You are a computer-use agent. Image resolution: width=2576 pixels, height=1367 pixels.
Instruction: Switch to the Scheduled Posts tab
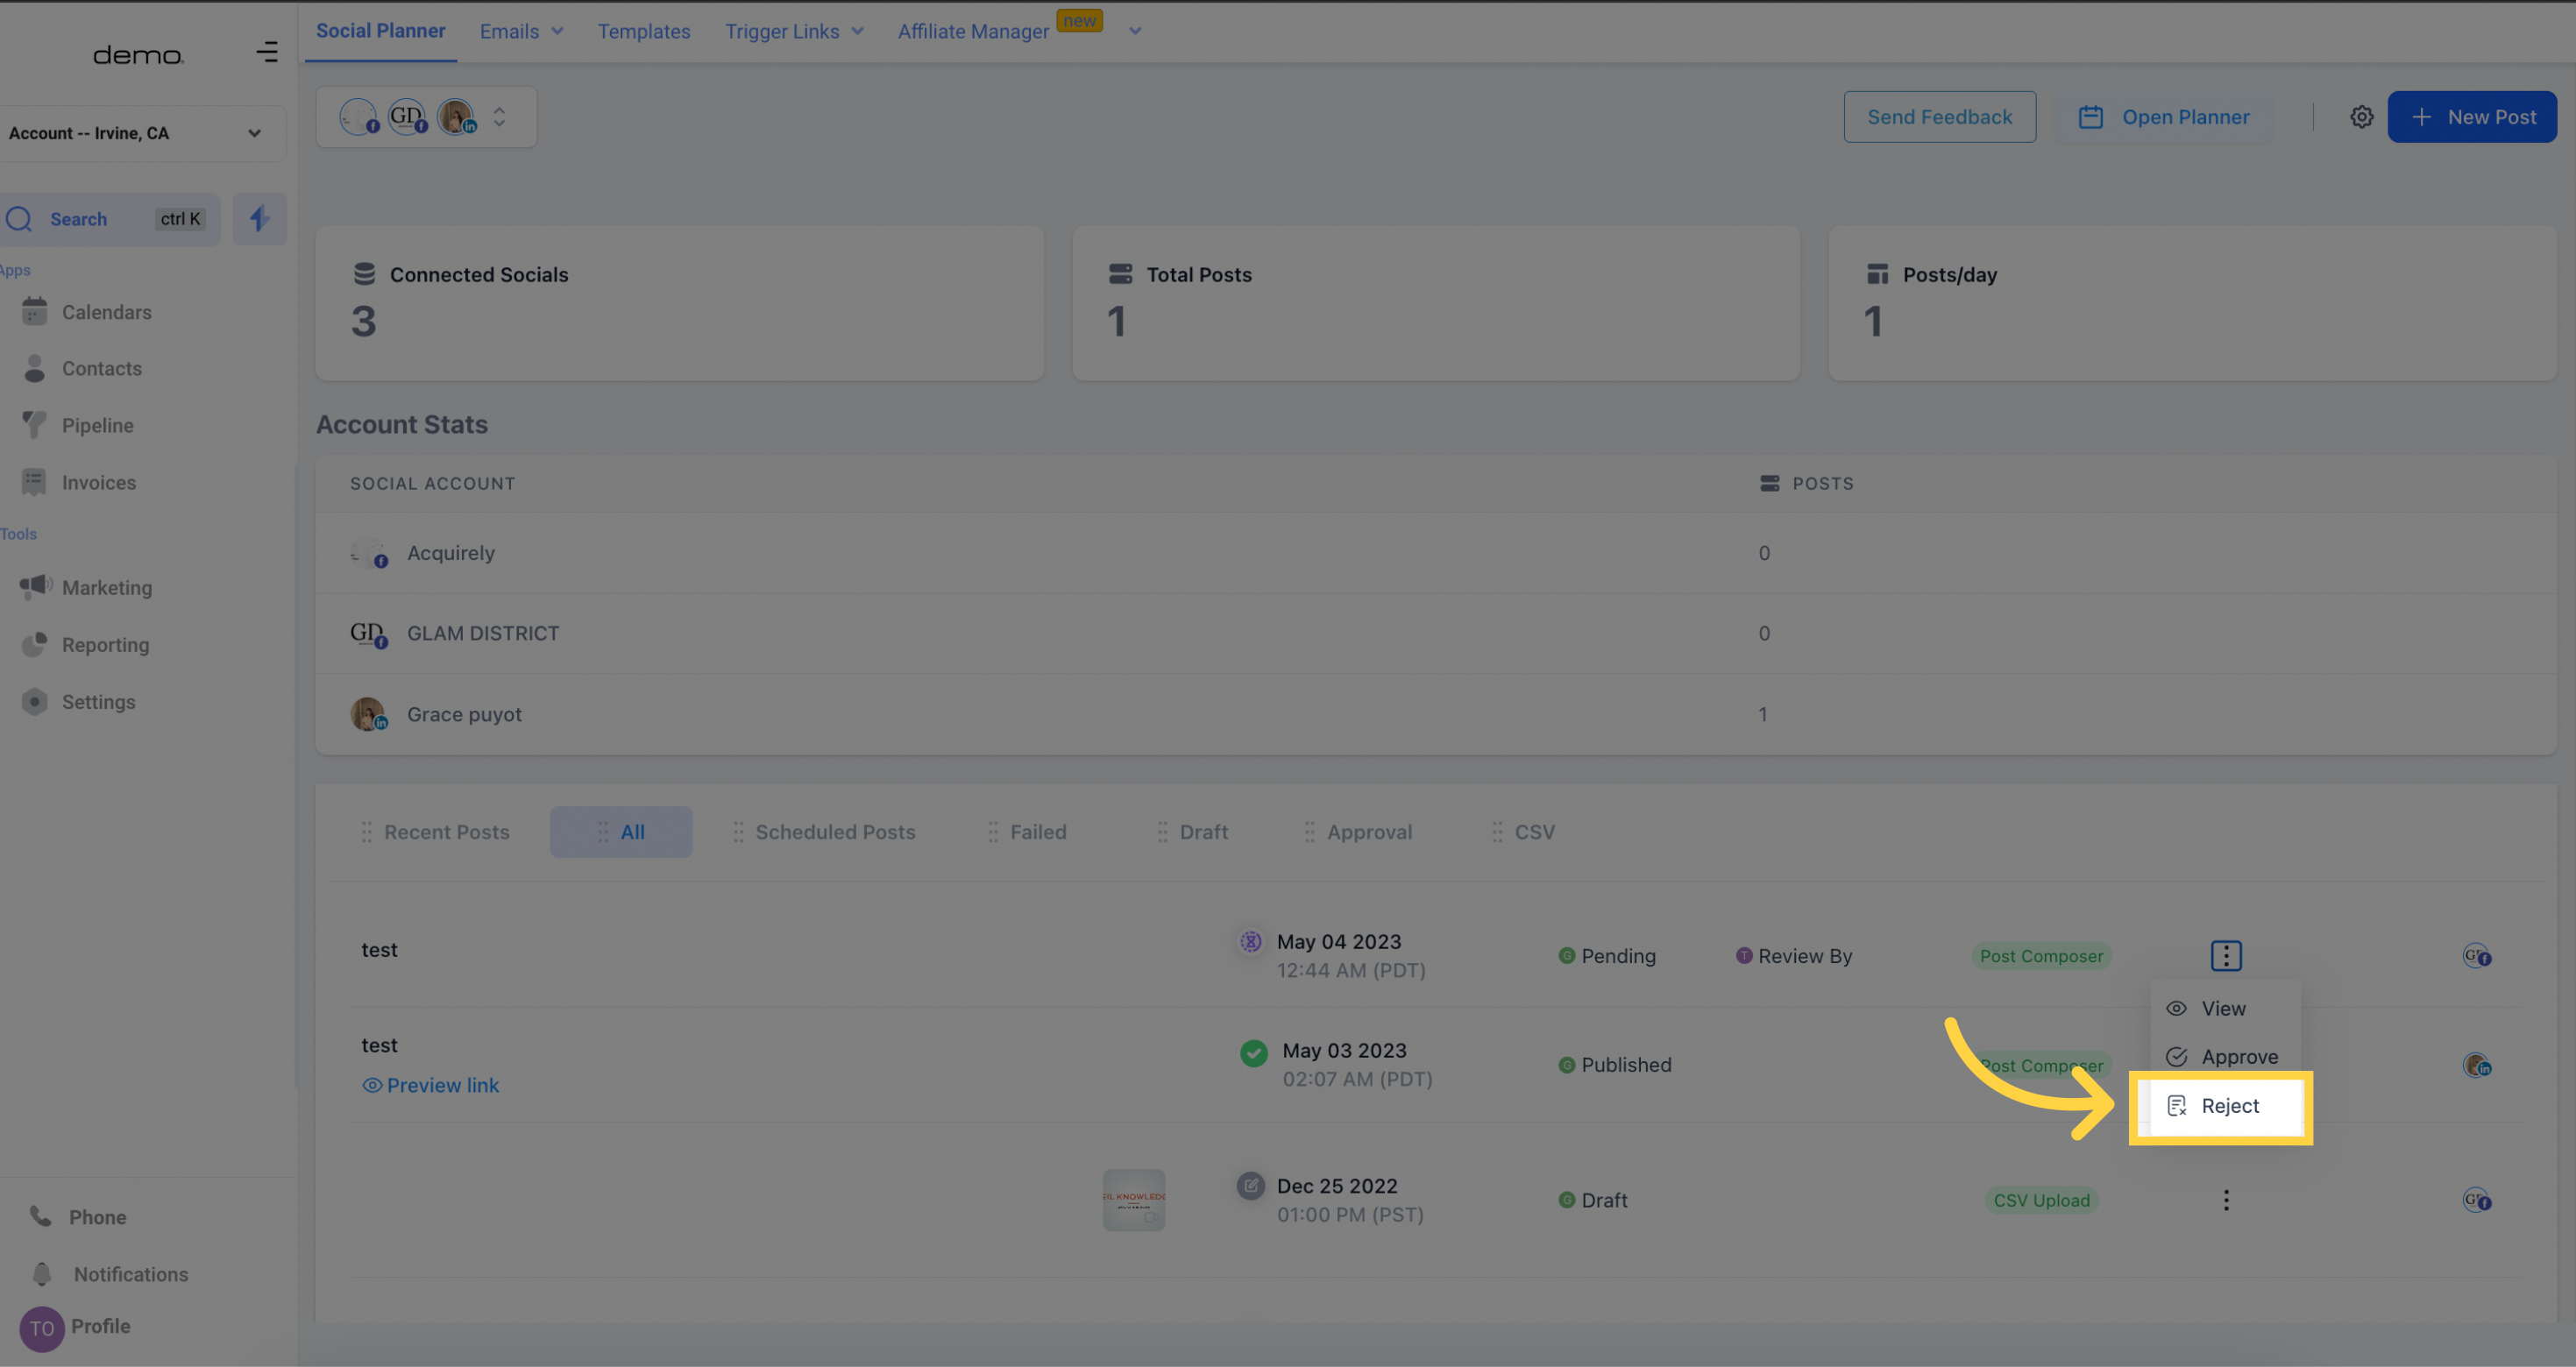pos(834,832)
